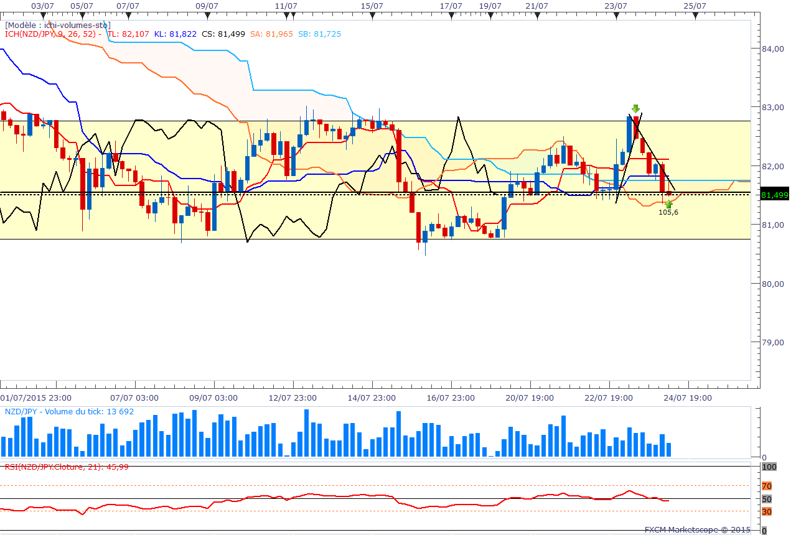Click the Modèle ichi-volumes-sto label
796x535 pixels.
pyautogui.click(x=58, y=25)
